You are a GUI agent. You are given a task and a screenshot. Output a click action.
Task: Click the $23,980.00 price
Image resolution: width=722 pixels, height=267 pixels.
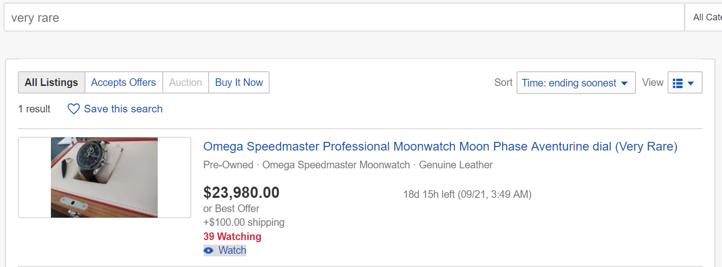(x=241, y=193)
